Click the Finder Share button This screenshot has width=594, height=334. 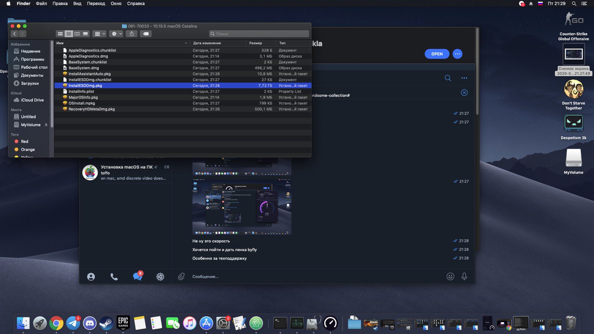pos(132,34)
